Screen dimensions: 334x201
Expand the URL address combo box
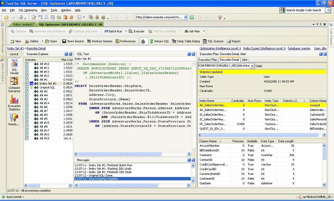coord(186,17)
